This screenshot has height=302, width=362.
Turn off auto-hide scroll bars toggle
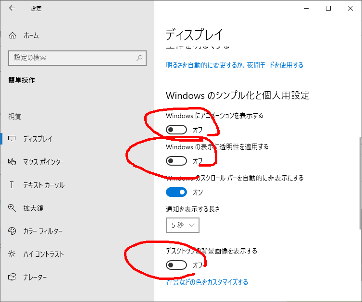[176, 192]
